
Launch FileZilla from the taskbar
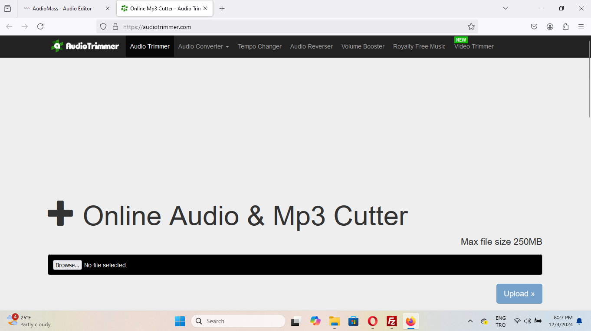click(392, 321)
